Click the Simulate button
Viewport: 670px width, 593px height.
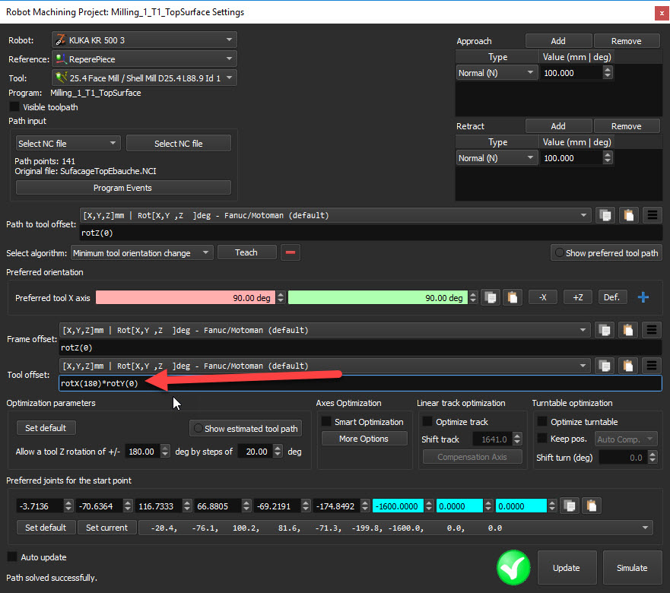click(x=632, y=568)
